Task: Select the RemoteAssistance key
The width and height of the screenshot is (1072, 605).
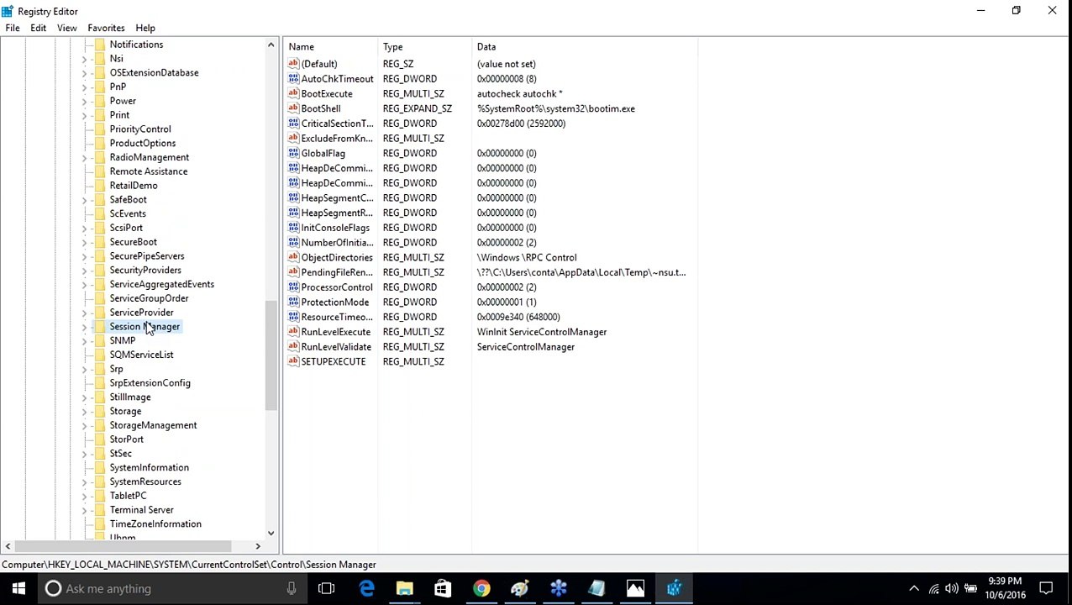Action: (x=149, y=171)
